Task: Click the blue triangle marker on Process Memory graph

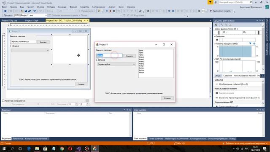Action: (x=250, y=43)
